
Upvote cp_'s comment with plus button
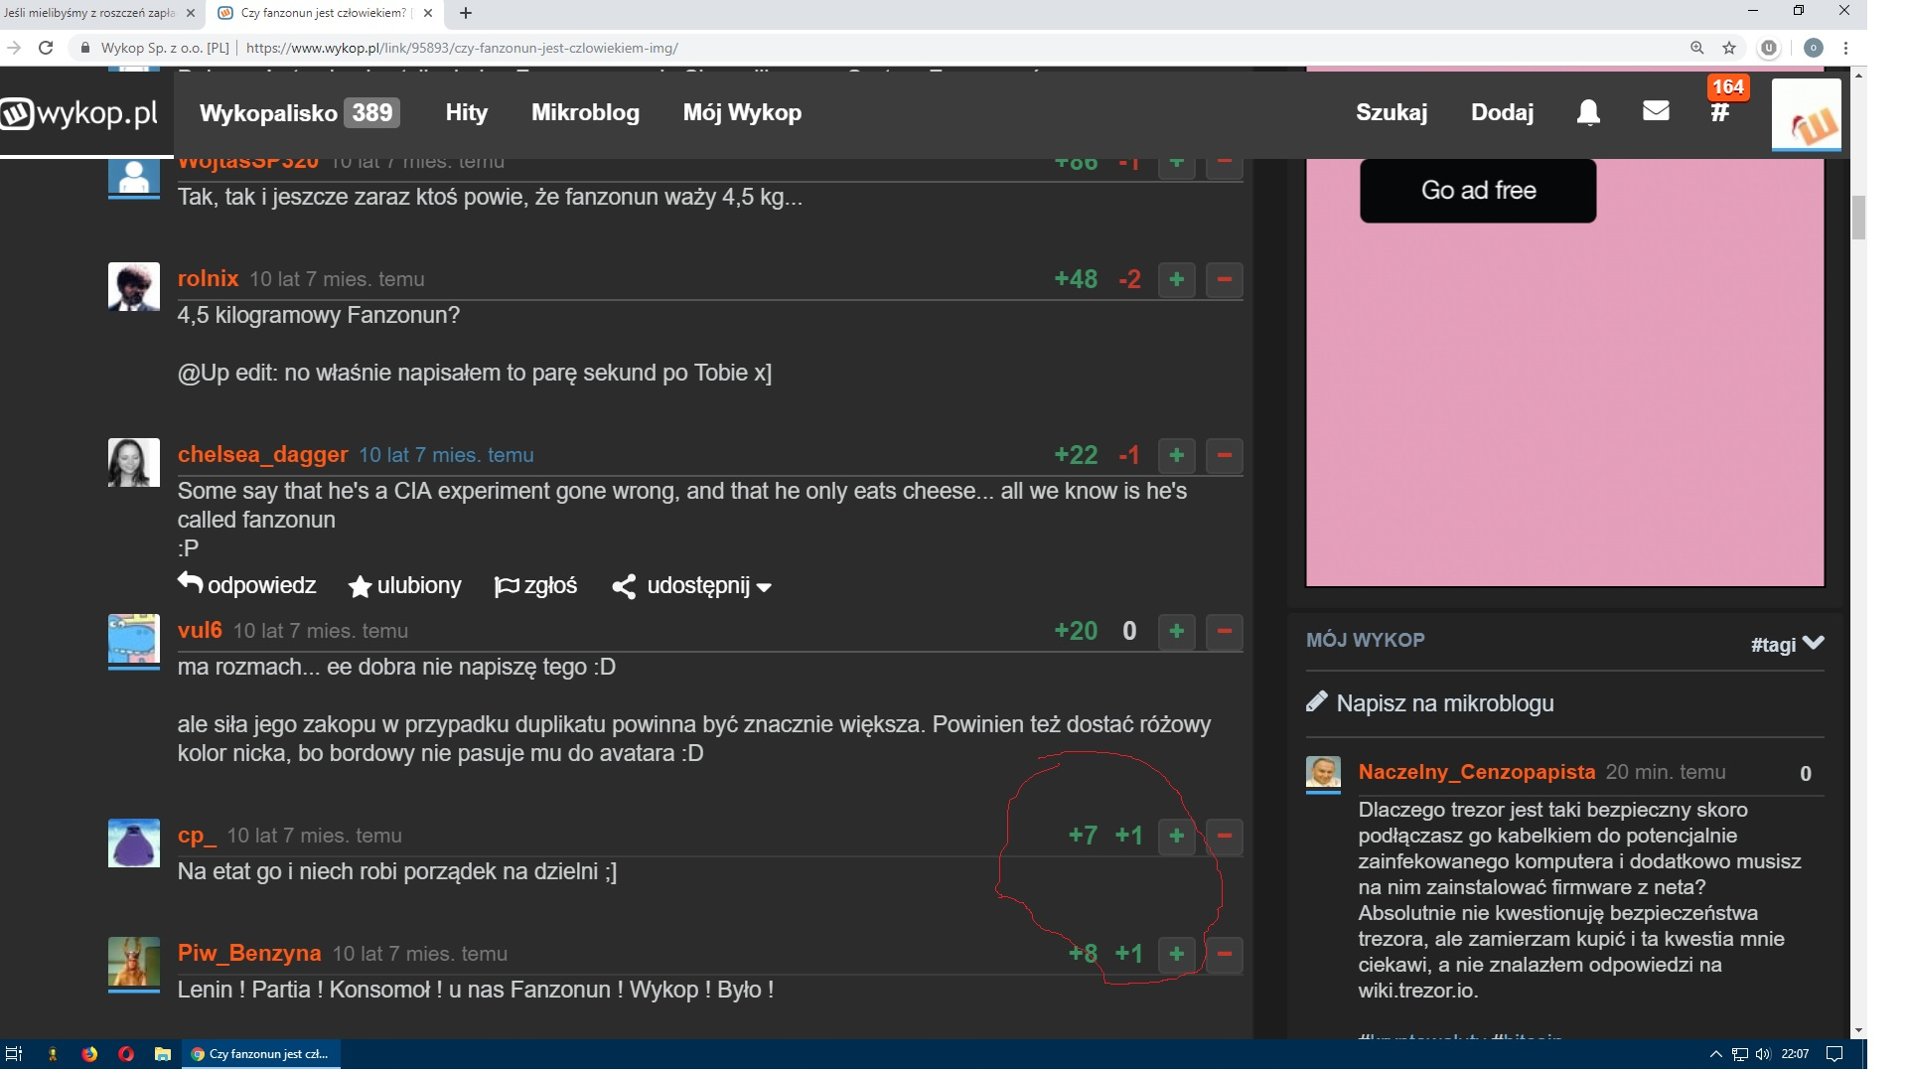[x=1177, y=837]
